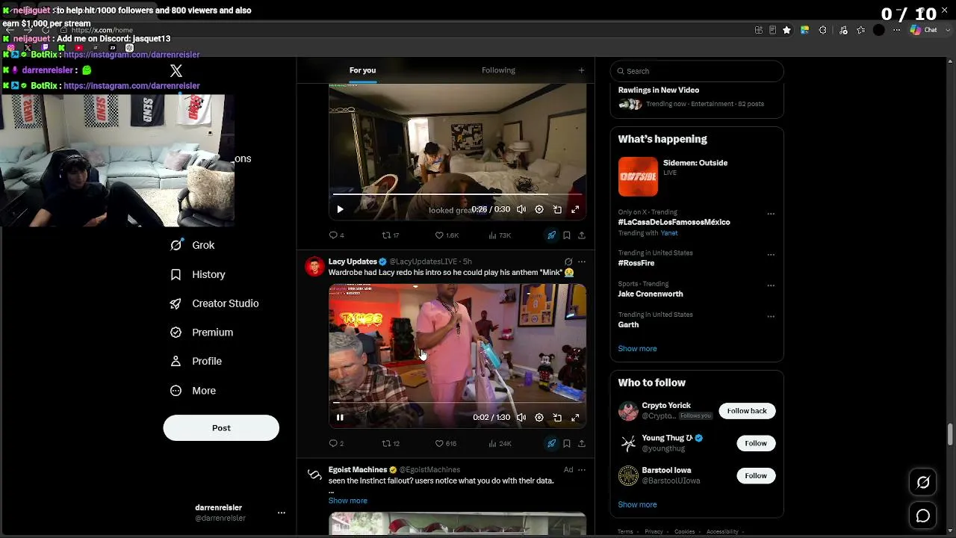This screenshot has width=956, height=538.
Task: Show more trends under What's happening
Action: point(637,349)
